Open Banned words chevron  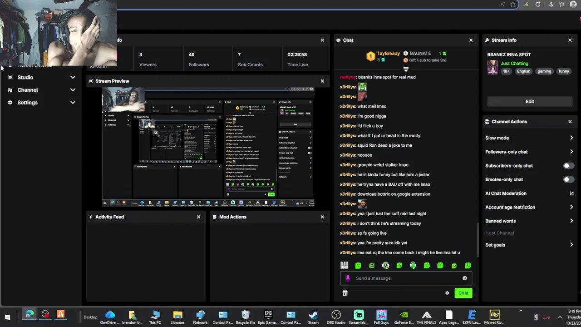click(571, 221)
